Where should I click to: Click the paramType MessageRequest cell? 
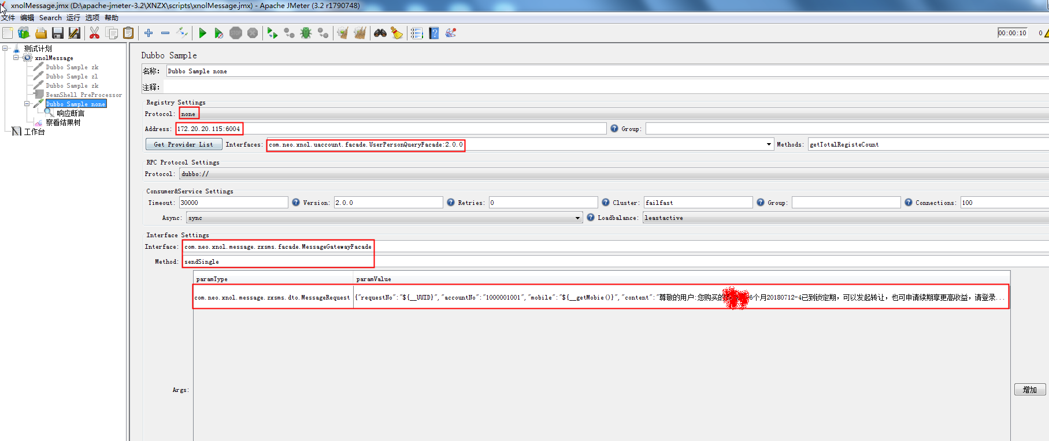273,297
